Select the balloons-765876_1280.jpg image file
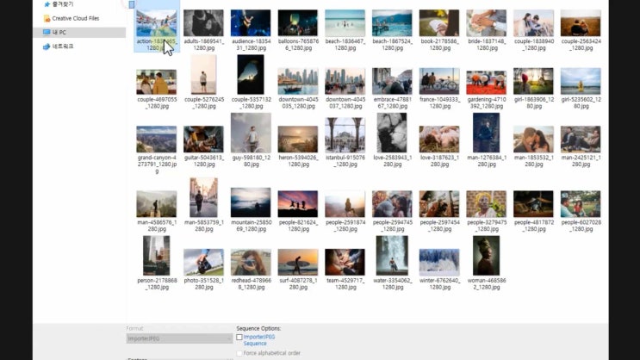Viewport: 640px width, 360px height. (x=297, y=23)
